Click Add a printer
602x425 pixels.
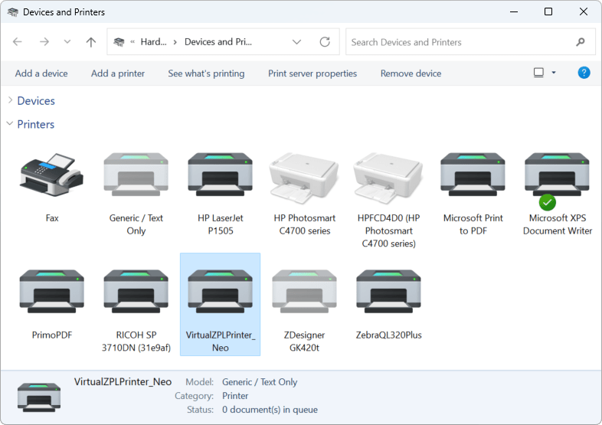coord(118,74)
